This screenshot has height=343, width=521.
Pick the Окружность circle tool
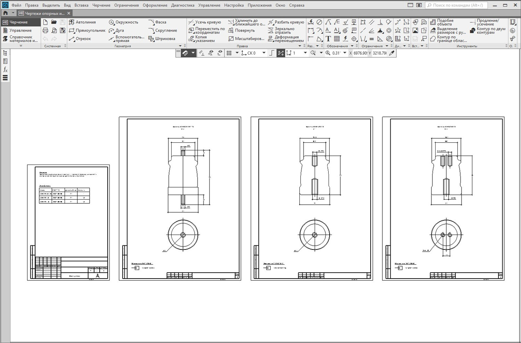(x=123, y=22)
